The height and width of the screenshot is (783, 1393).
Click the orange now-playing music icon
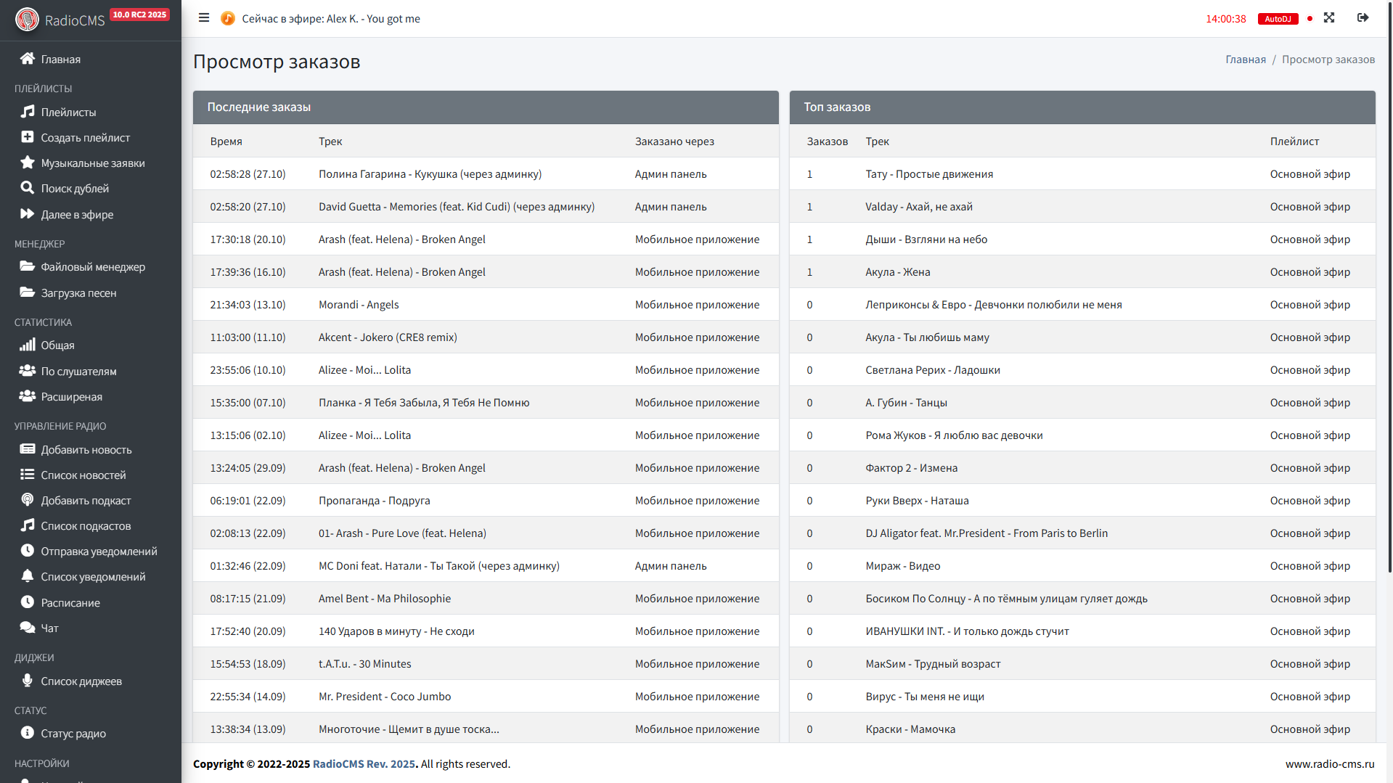pos(227,18)
